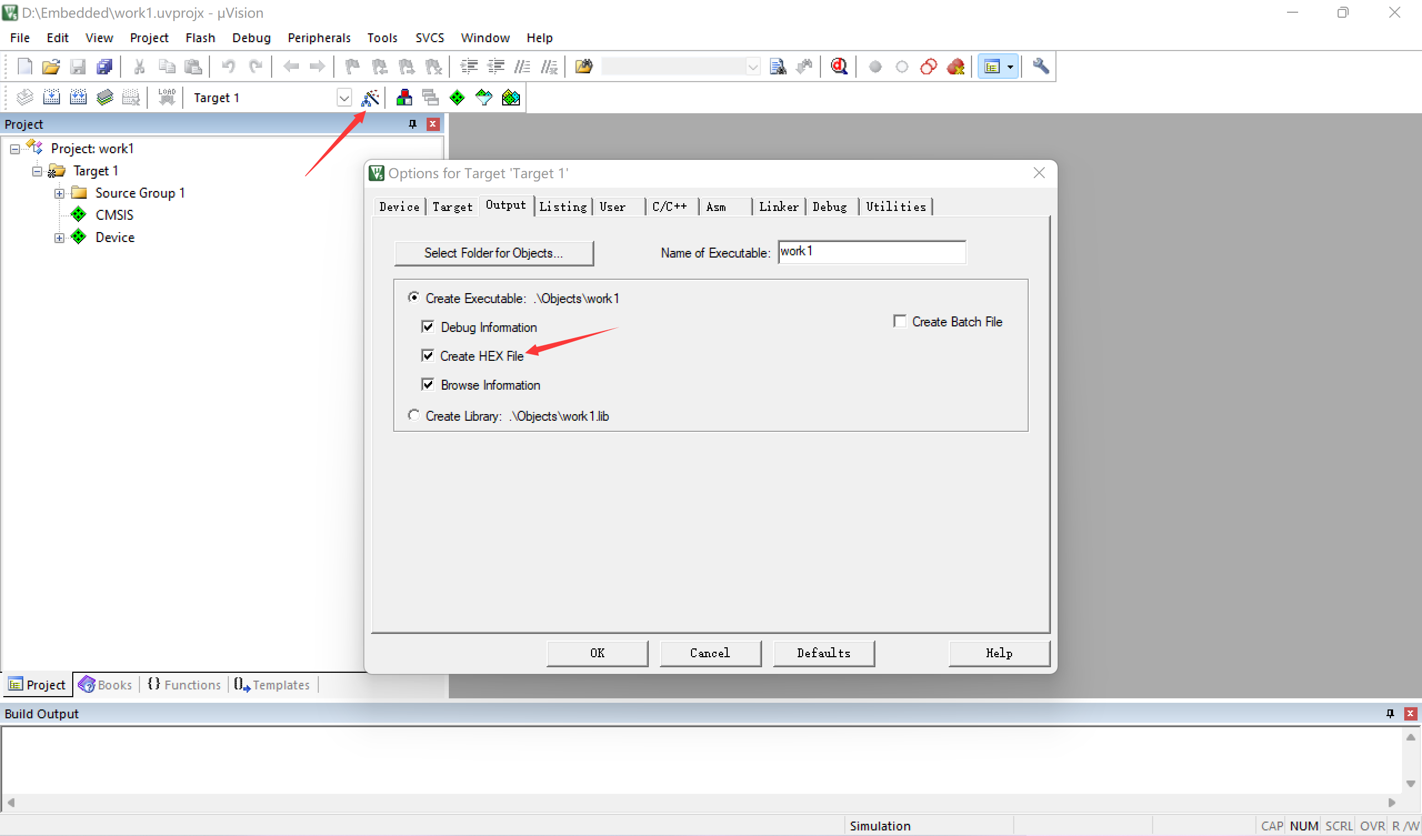Click Select Folder for Objects button
Screen dimensions: 1422x836
tap(494, 253)
